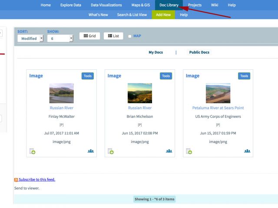Open Finlay McWalter's Russian River thumbnail
Image resolution: width=278 pixels, height=208 pixels.
click(x=62, y=93)
